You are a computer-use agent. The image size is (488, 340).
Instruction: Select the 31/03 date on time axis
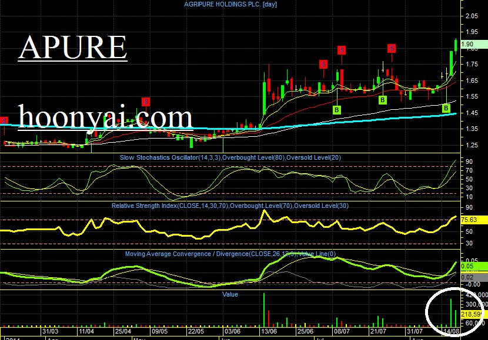[50, 331]
